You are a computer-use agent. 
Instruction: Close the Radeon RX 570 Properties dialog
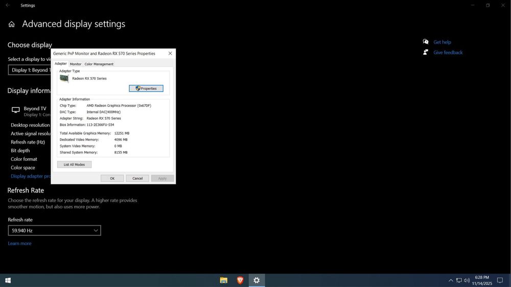pos(170,54)
